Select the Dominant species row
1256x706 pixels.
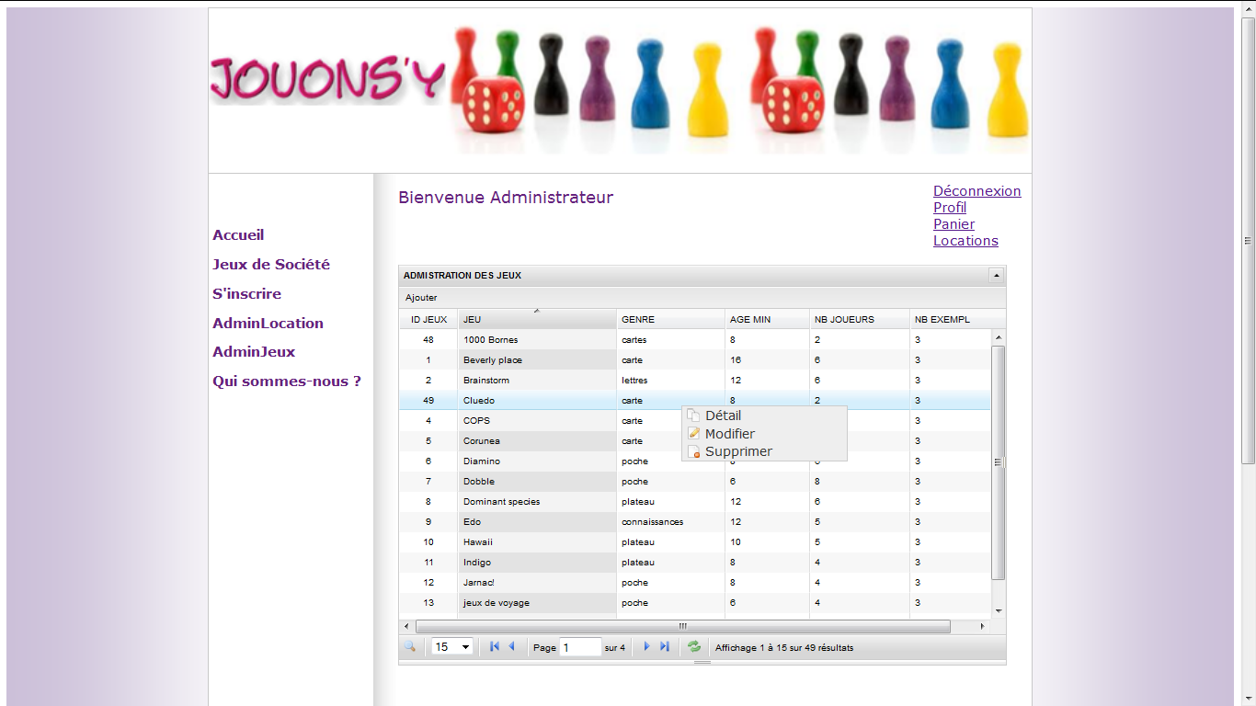click(x=695, y=502)
